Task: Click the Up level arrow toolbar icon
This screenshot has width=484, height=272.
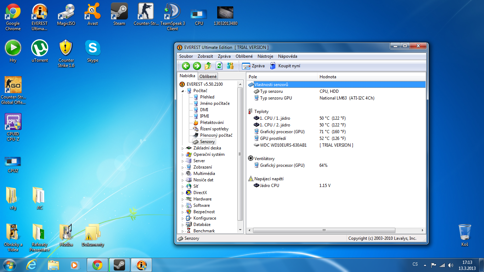Action: (208, 66)
